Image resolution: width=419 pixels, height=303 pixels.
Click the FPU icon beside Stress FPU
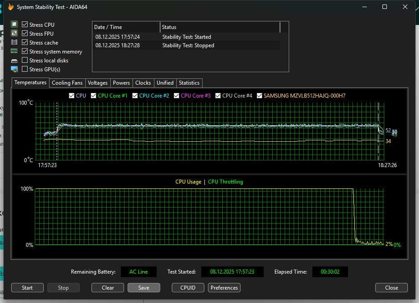[14, 33]
